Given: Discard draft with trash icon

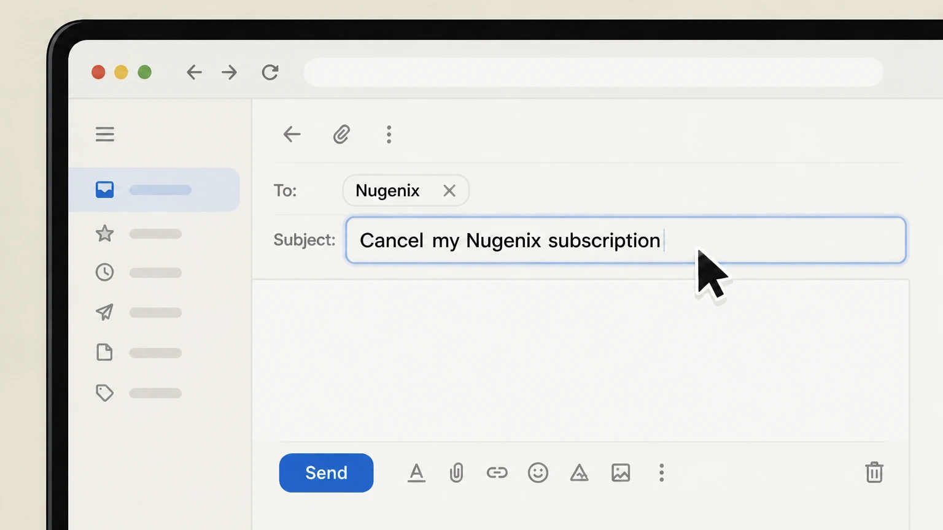Looking at the screenshot, I should pos(874,472).
